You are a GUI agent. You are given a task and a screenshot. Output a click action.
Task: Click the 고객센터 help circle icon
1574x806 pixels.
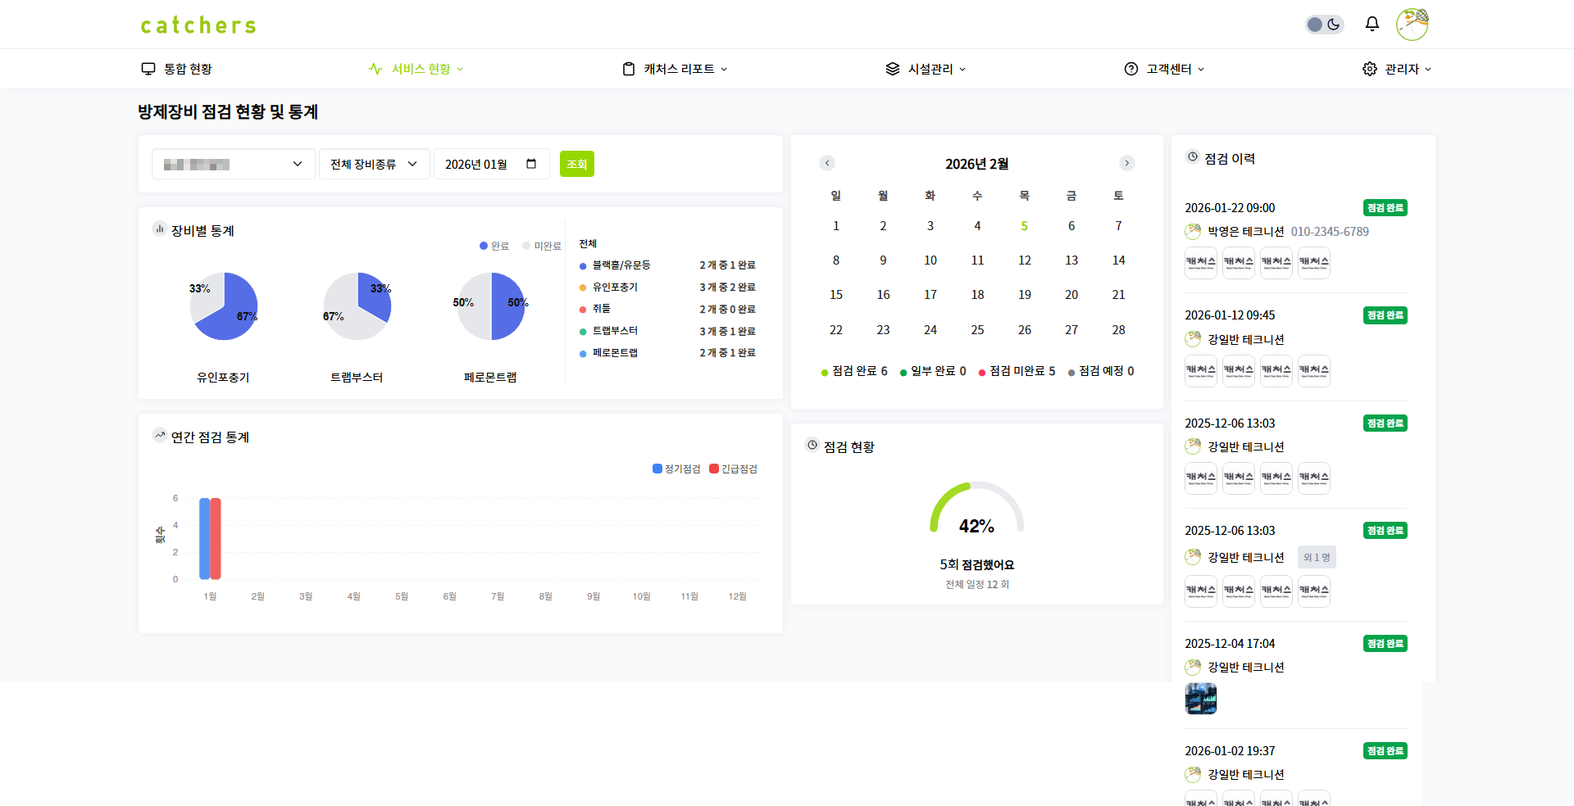click(1131, 69)
